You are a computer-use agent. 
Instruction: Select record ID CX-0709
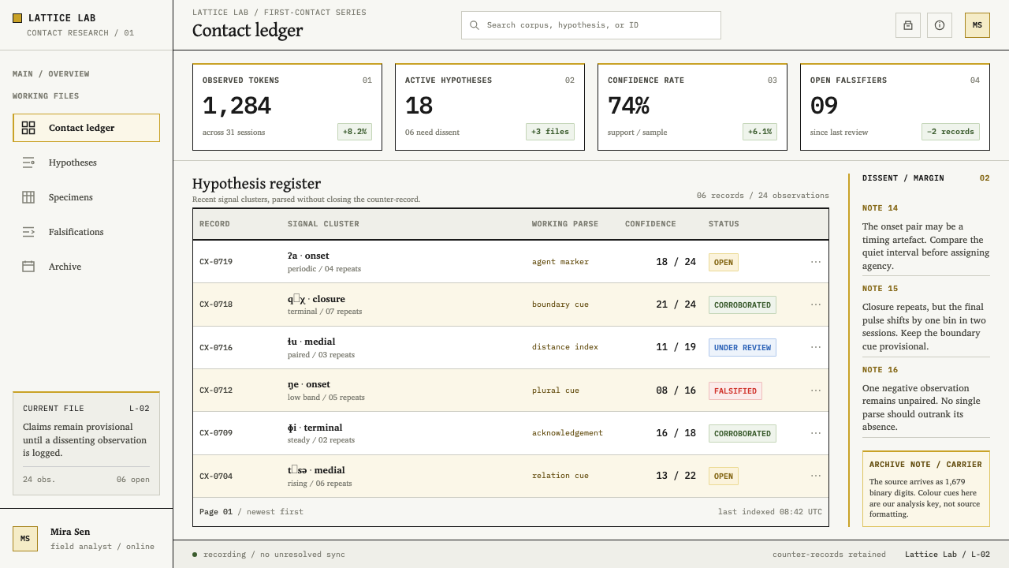(216, 433)
